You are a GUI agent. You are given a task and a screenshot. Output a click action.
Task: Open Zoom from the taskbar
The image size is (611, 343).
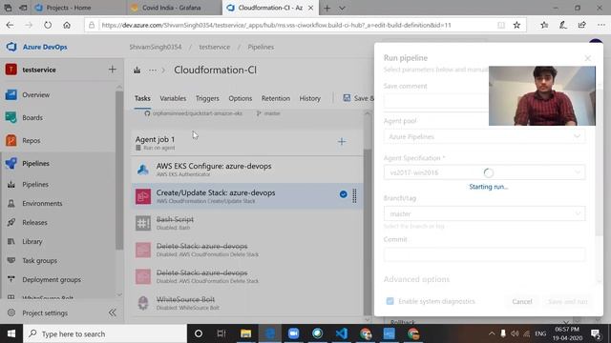pos(293,333)
